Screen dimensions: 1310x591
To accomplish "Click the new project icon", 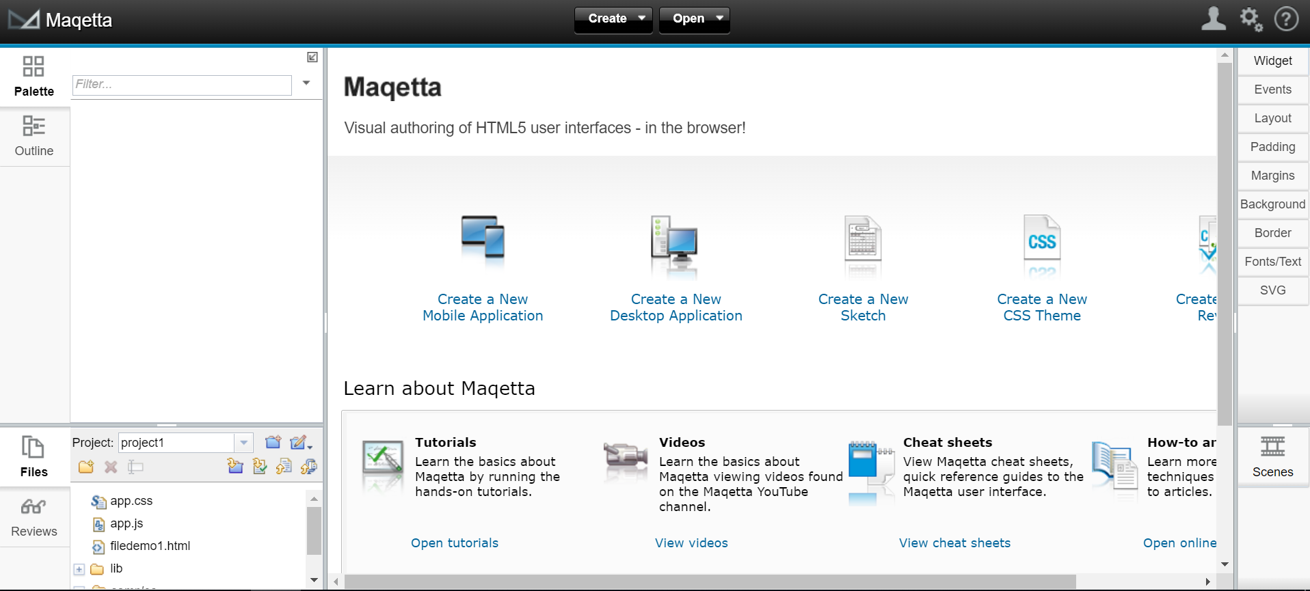I will click(x=273, y=442).
